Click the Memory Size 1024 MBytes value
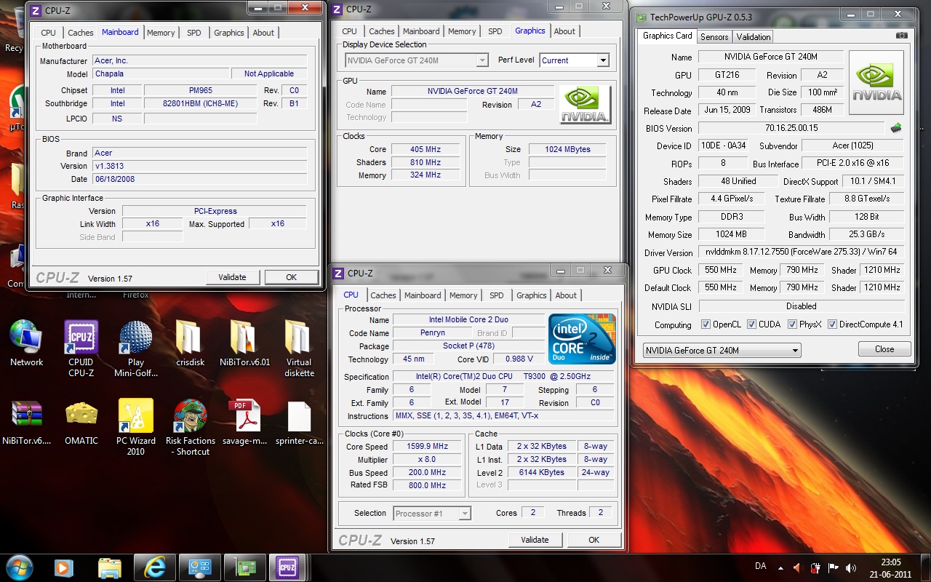The height and width of the screenshot is (582, 931). pos(568,149)
